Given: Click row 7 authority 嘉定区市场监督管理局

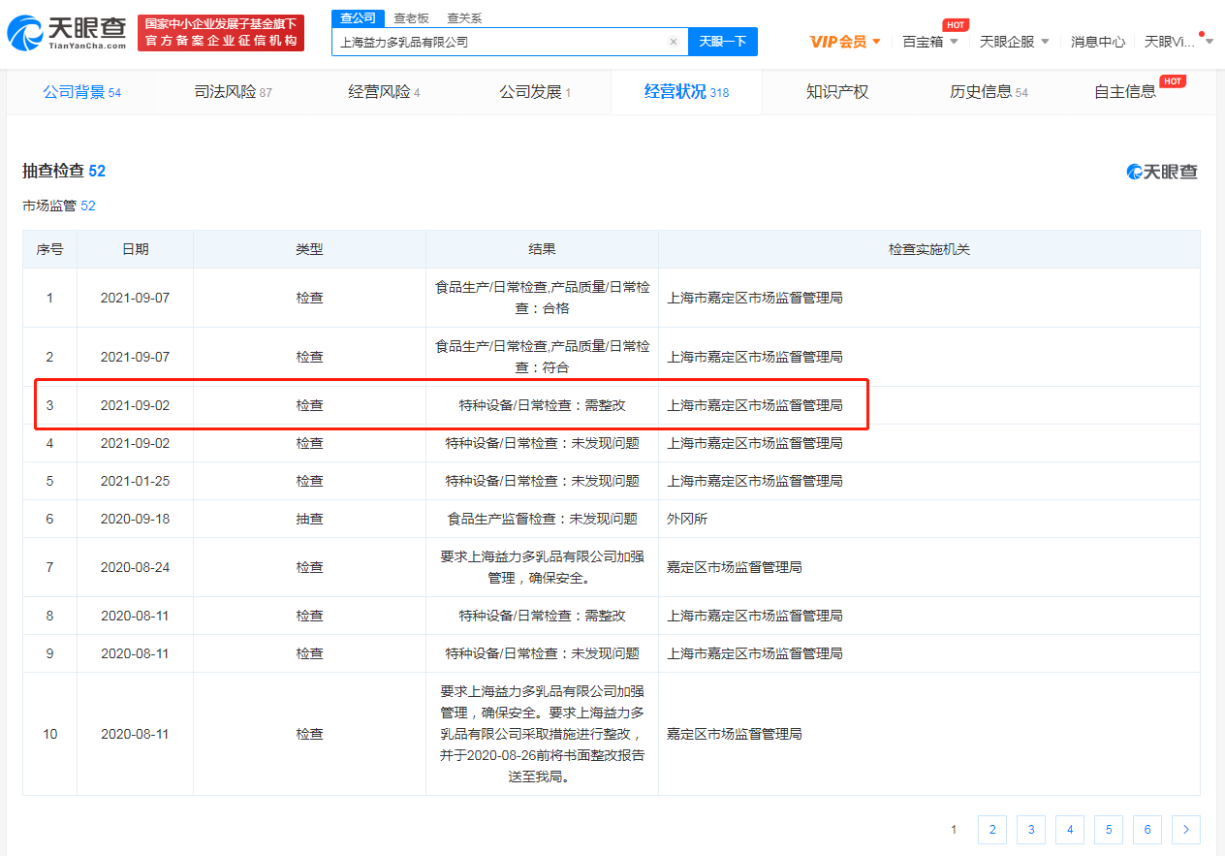Looking at the screenshot, I should [x=735, y=567].
